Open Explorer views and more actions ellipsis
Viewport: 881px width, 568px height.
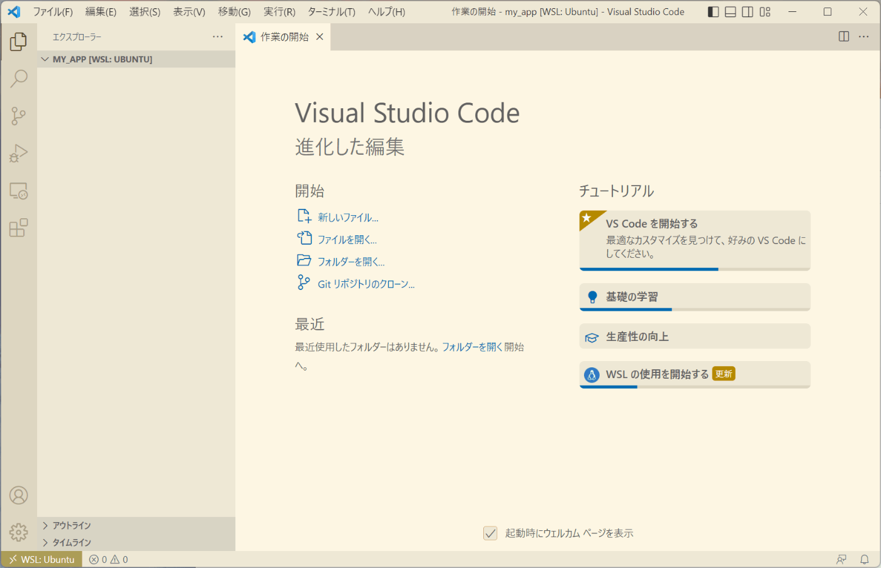[218, 36]
